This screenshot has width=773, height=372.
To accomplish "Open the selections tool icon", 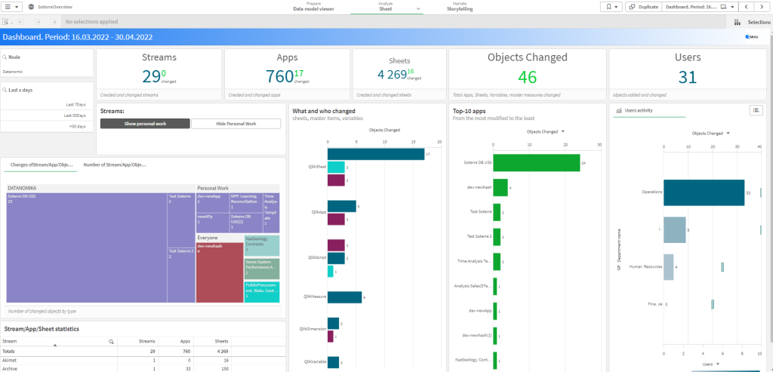I will [738, 22].
